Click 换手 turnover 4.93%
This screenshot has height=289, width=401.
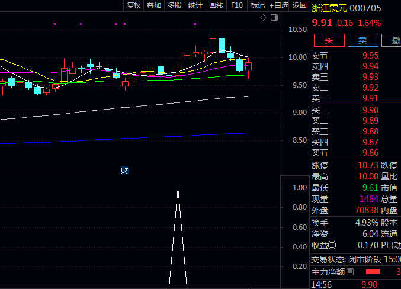coord(367,223)
